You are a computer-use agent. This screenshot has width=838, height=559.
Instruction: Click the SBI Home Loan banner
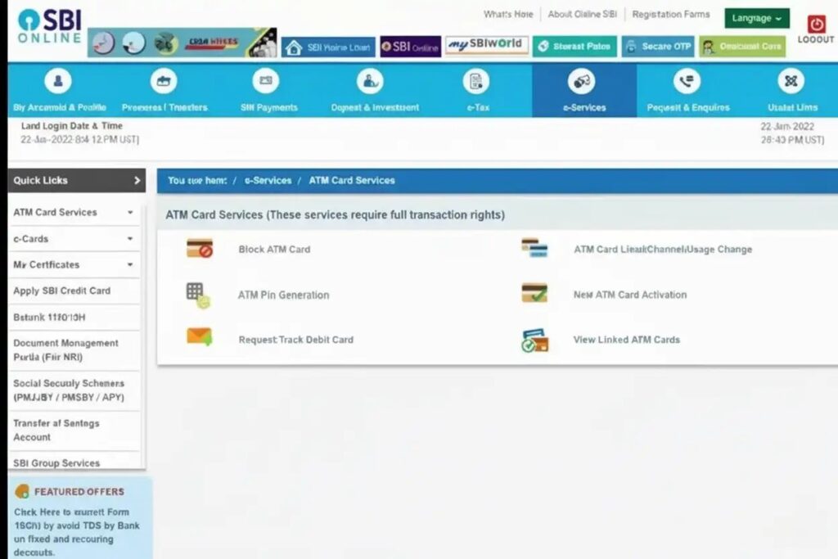[328, 47]
